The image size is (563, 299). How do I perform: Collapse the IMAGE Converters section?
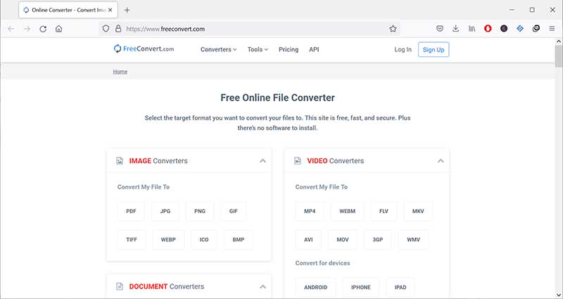pyautogui.click(x=262, y=161)
